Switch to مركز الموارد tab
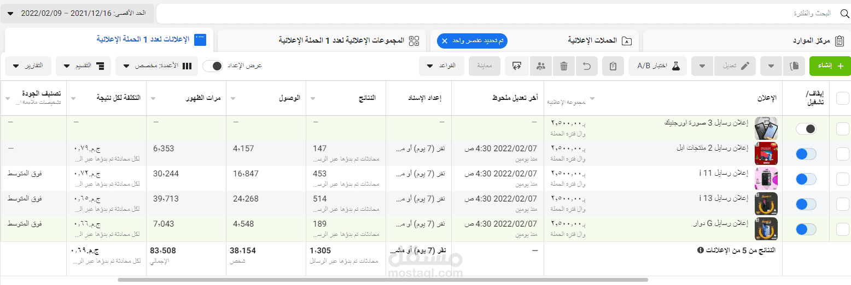The height and width of the screenshot is (285, 851). tap(747, 41)
